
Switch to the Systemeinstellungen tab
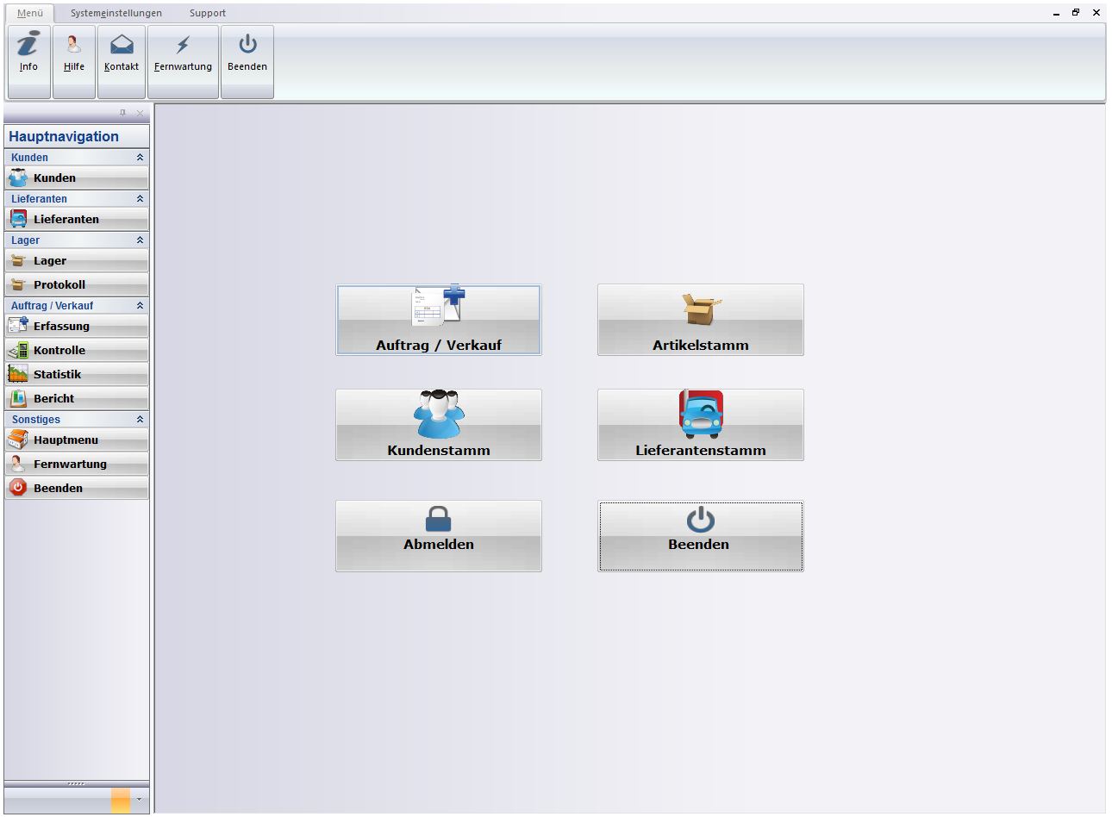point(116,14)
